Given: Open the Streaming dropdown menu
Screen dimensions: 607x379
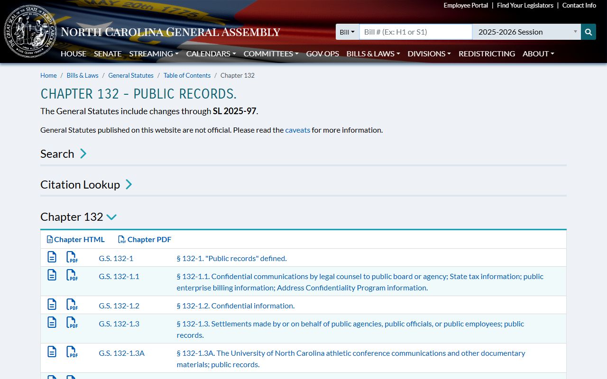Looking at the screenshot, I should [154, 54].
